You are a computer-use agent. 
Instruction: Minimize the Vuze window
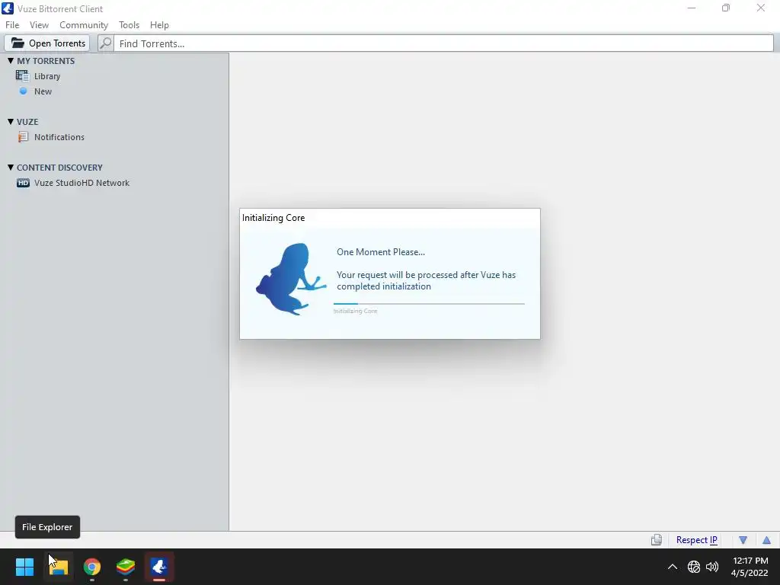[x=692, y=8]
